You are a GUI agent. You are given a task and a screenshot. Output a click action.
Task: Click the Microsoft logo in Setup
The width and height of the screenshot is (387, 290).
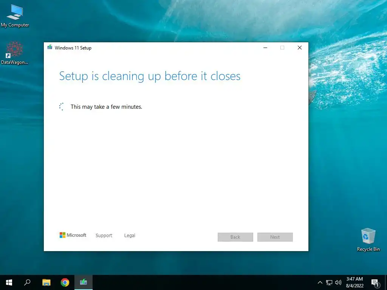[73, 235]
